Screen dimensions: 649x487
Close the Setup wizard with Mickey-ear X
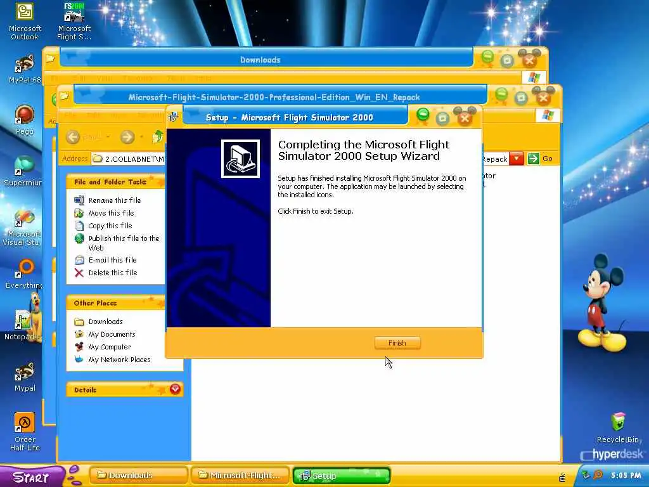pyautogui.click(x=465, y=117)
